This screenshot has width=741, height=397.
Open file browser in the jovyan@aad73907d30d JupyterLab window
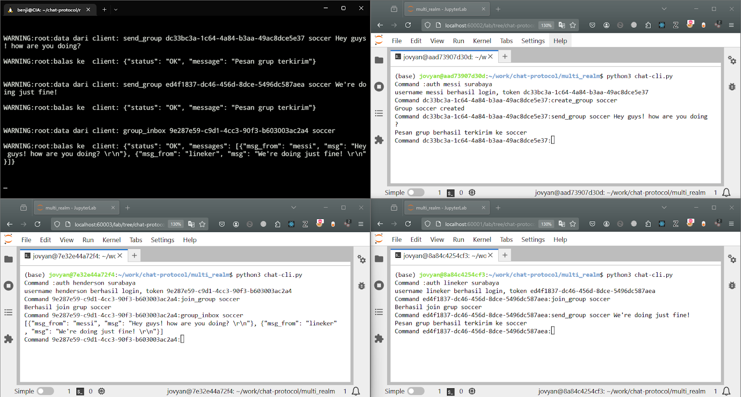click(379, 60)
